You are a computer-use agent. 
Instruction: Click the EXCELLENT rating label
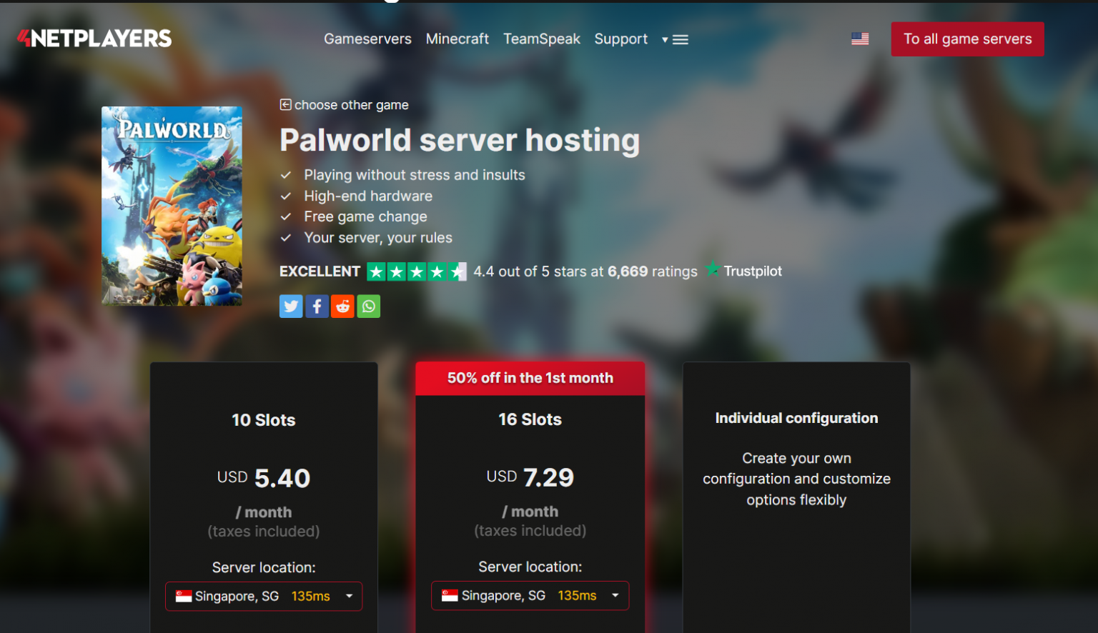(x=320, y=271)
